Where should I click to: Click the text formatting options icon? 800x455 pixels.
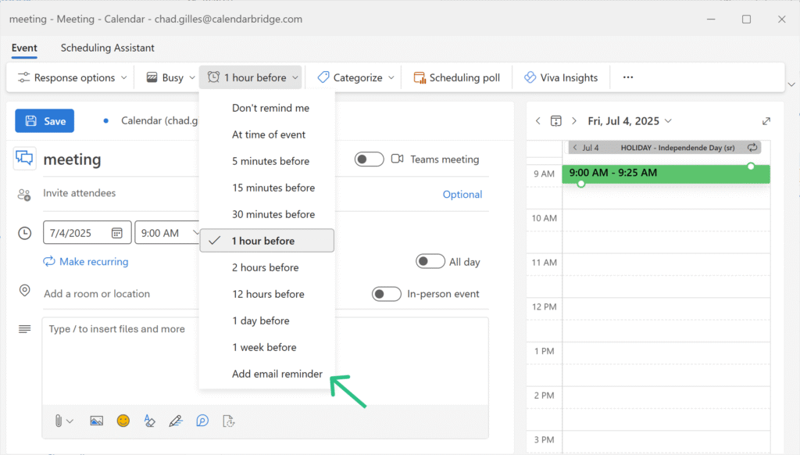click(x=149, y=421)
